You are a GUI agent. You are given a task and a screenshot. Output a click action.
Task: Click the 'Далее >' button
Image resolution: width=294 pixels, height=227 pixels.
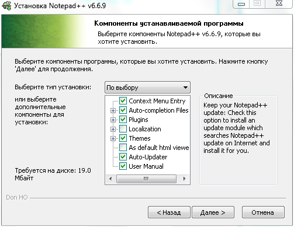coord(213,212)
